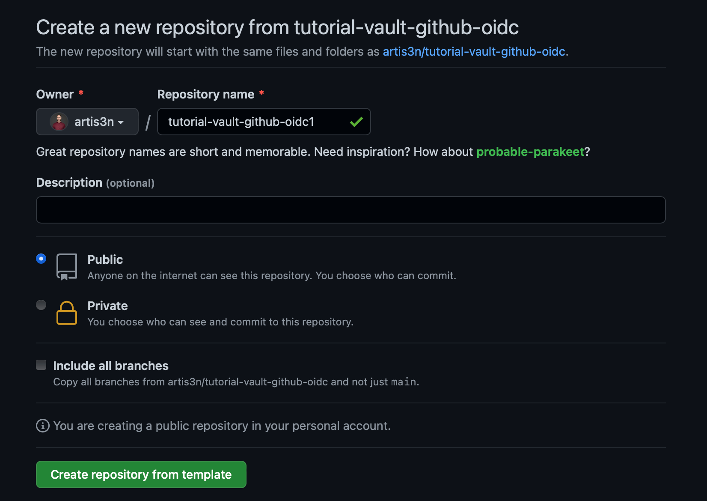Click the info circle beside the notice
The height and width of the screenshot is (501, 707).
[42, 426]
